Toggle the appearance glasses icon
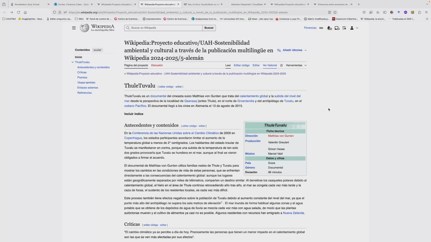The image size is (431, 242). click(x=321, y=28)
